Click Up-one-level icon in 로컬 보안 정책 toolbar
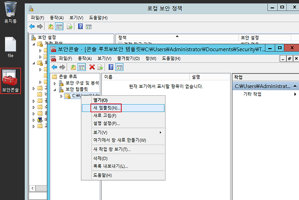Screen dimensions: 299x200 click(51, 27)
